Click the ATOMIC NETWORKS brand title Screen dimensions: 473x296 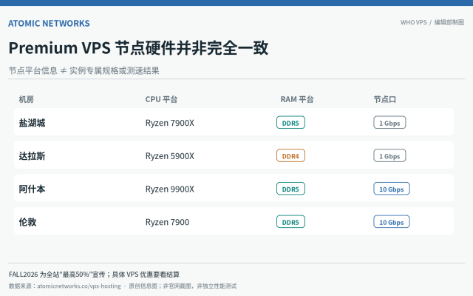[49, 23]
